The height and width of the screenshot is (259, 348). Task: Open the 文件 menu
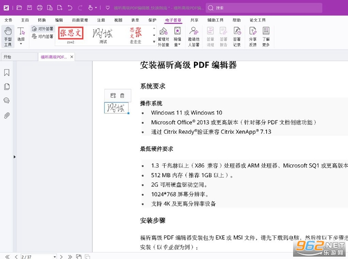point(8,20)
